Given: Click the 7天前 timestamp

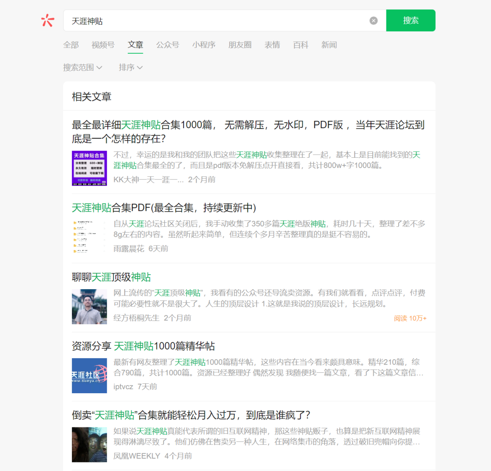Looking at the screenshot, I should 147,387.
